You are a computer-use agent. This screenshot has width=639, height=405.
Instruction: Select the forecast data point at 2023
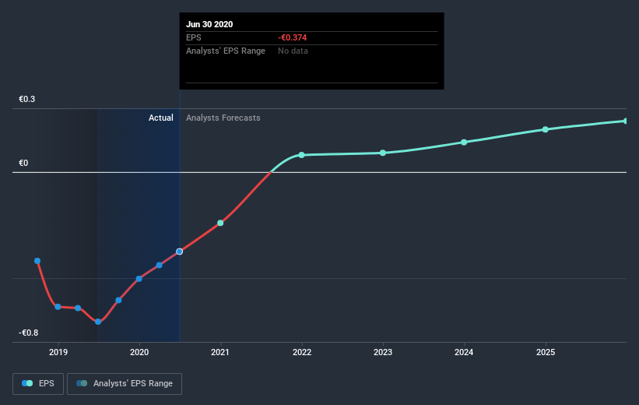[x=383, y=153]
